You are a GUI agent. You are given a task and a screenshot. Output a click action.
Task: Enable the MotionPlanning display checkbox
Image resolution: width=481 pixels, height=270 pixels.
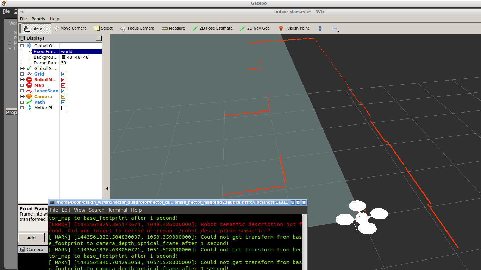coord(63,108)
